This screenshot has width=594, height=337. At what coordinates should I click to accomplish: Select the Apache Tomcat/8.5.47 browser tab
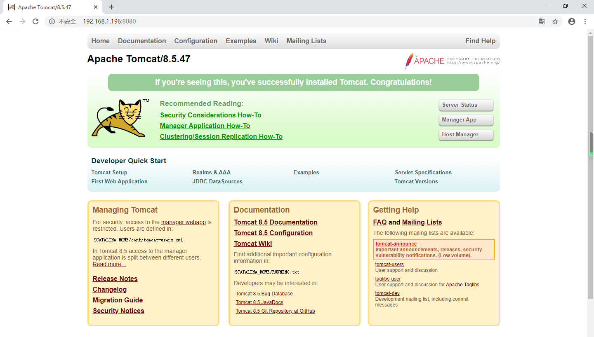coord(52,7)
